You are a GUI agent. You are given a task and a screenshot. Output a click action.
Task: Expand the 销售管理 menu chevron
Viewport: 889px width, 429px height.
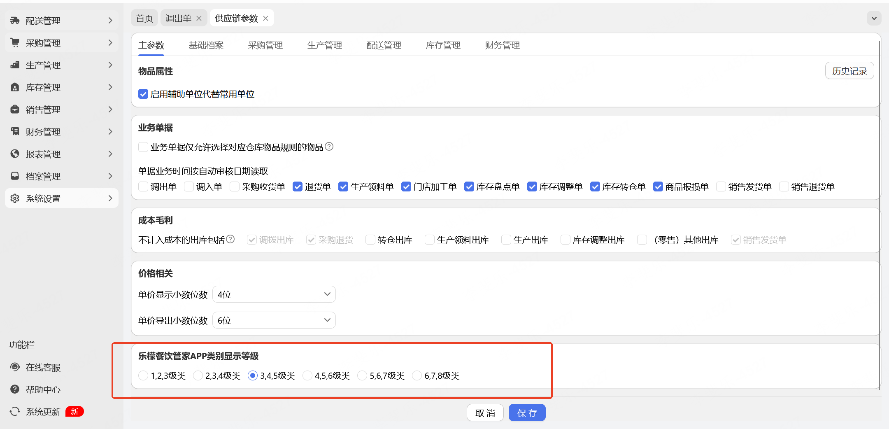point(110,109)
